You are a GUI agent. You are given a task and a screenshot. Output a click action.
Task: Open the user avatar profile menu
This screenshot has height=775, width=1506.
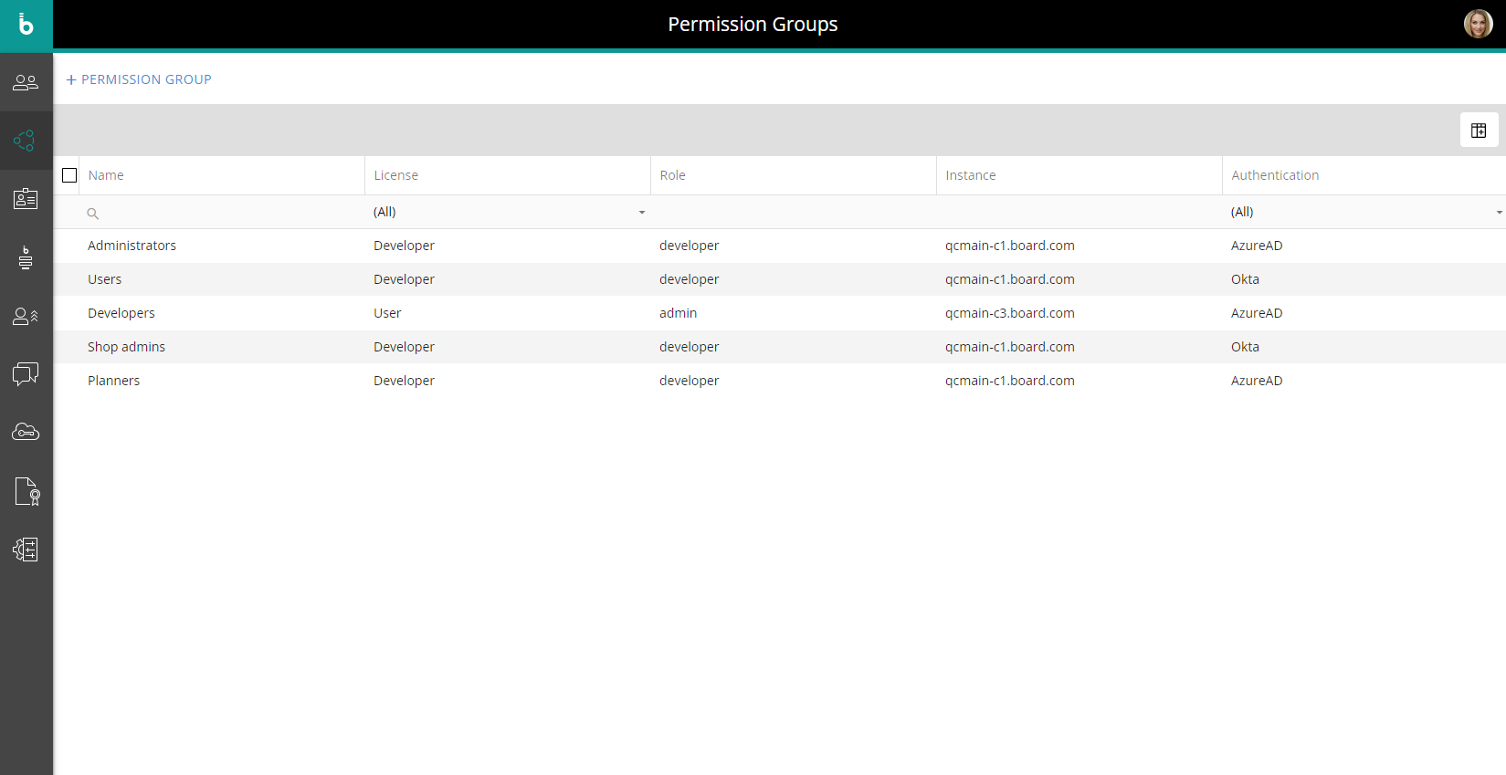(1478, 24)
